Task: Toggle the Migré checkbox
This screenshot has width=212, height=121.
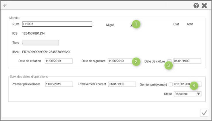Action: coord(131,25)
